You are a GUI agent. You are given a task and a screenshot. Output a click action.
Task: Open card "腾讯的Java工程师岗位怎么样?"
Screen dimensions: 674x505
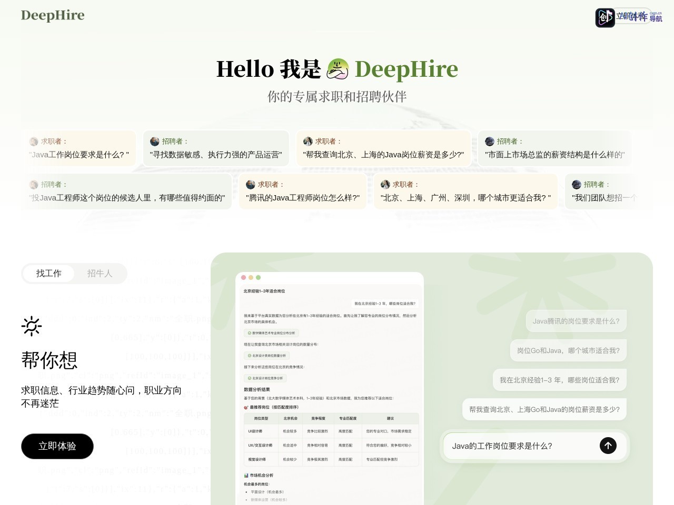pos(303,191)
